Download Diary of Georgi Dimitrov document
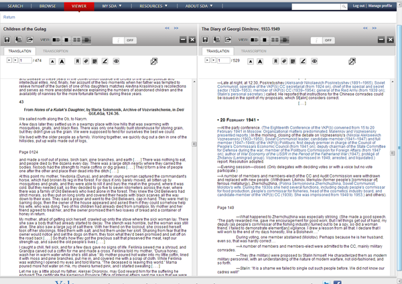Viewport: 402px width, 284px height. coord(216,40)
